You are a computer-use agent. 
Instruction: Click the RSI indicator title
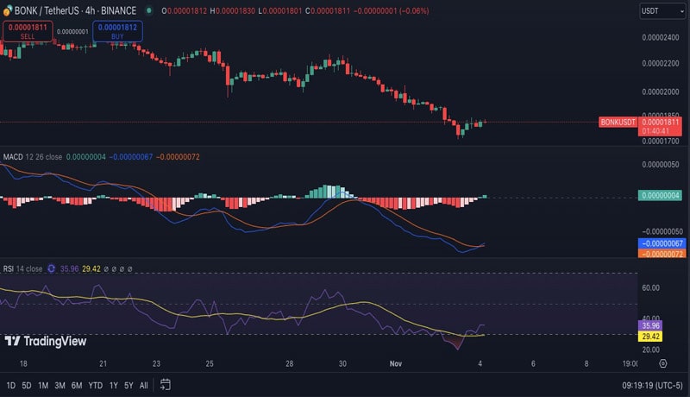pyautogui.click(x=9, y=268)
